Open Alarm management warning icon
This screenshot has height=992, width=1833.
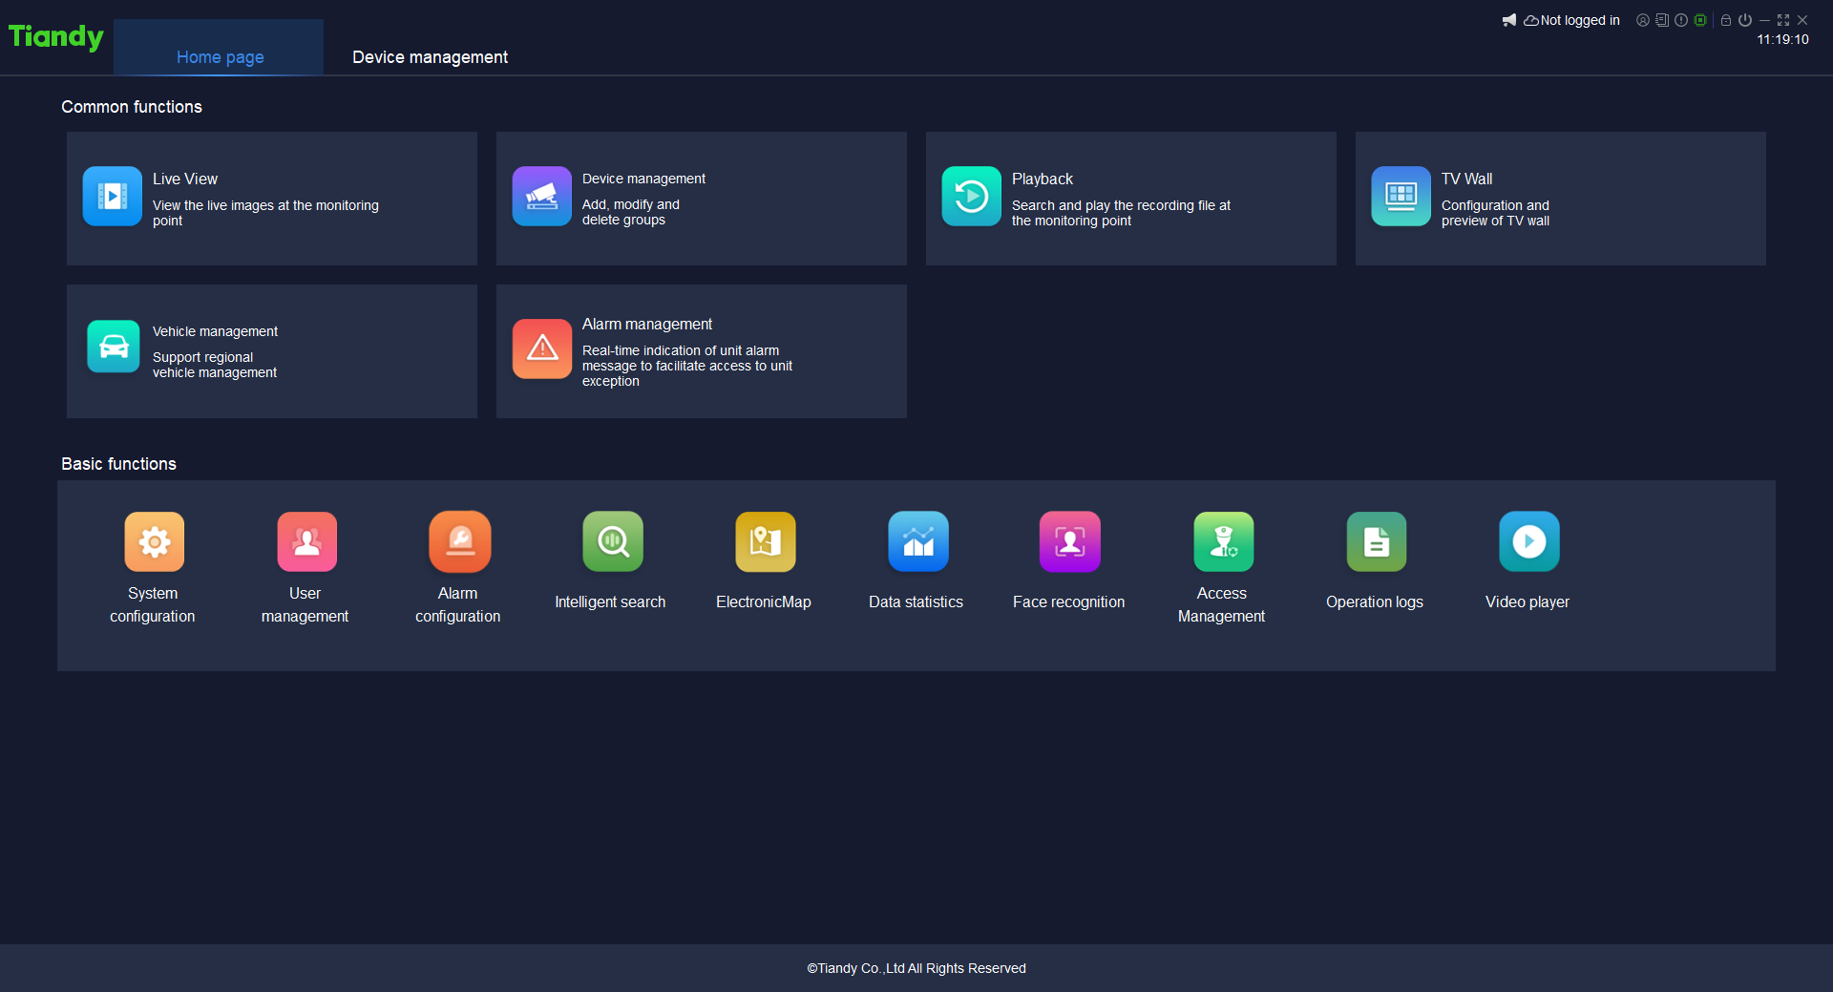click(x=542, y=348)
